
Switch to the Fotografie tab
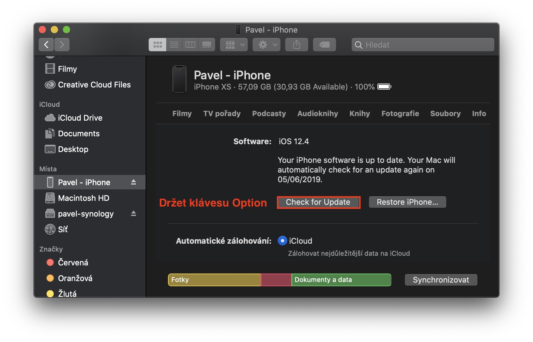tap(400, 114)
